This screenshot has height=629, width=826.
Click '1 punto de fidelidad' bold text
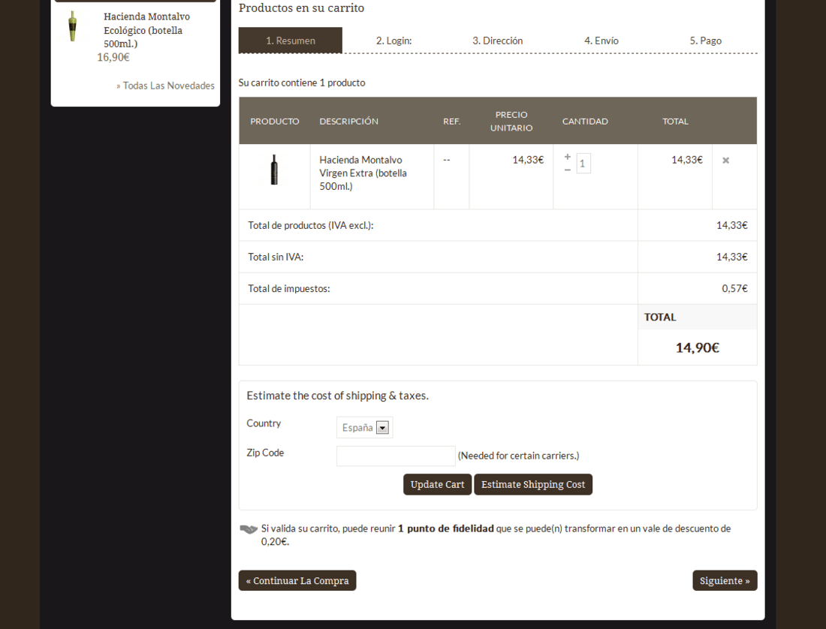click(x=445, y=528)
